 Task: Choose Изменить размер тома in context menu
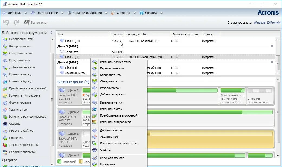(115, 62)
